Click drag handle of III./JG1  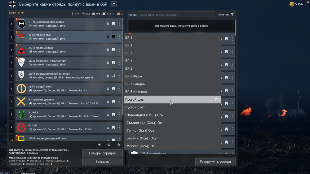pyautogui.click(x=119, y=127)
